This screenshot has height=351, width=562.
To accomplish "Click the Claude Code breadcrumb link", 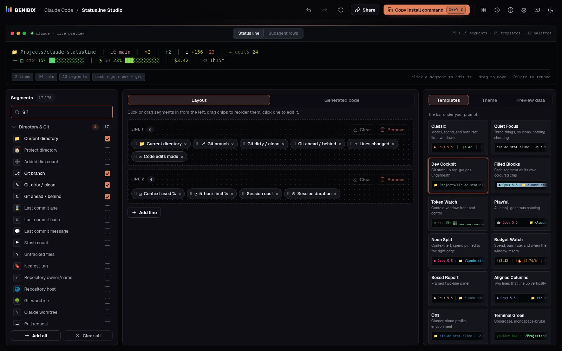I will tap(59, 10).
